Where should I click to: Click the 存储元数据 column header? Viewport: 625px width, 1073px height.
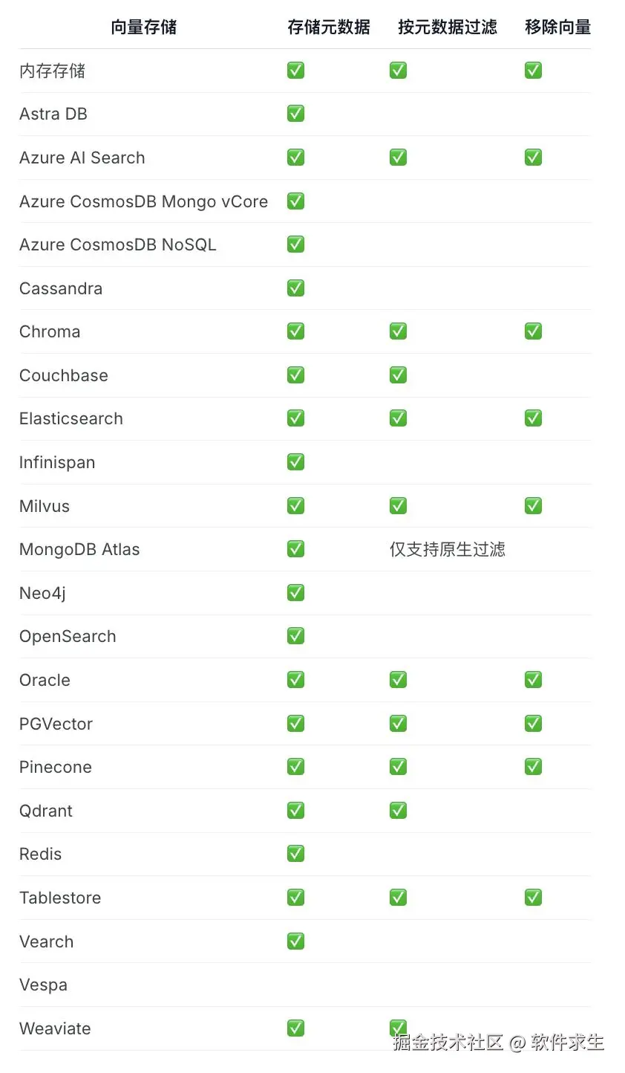coord(329,27)
